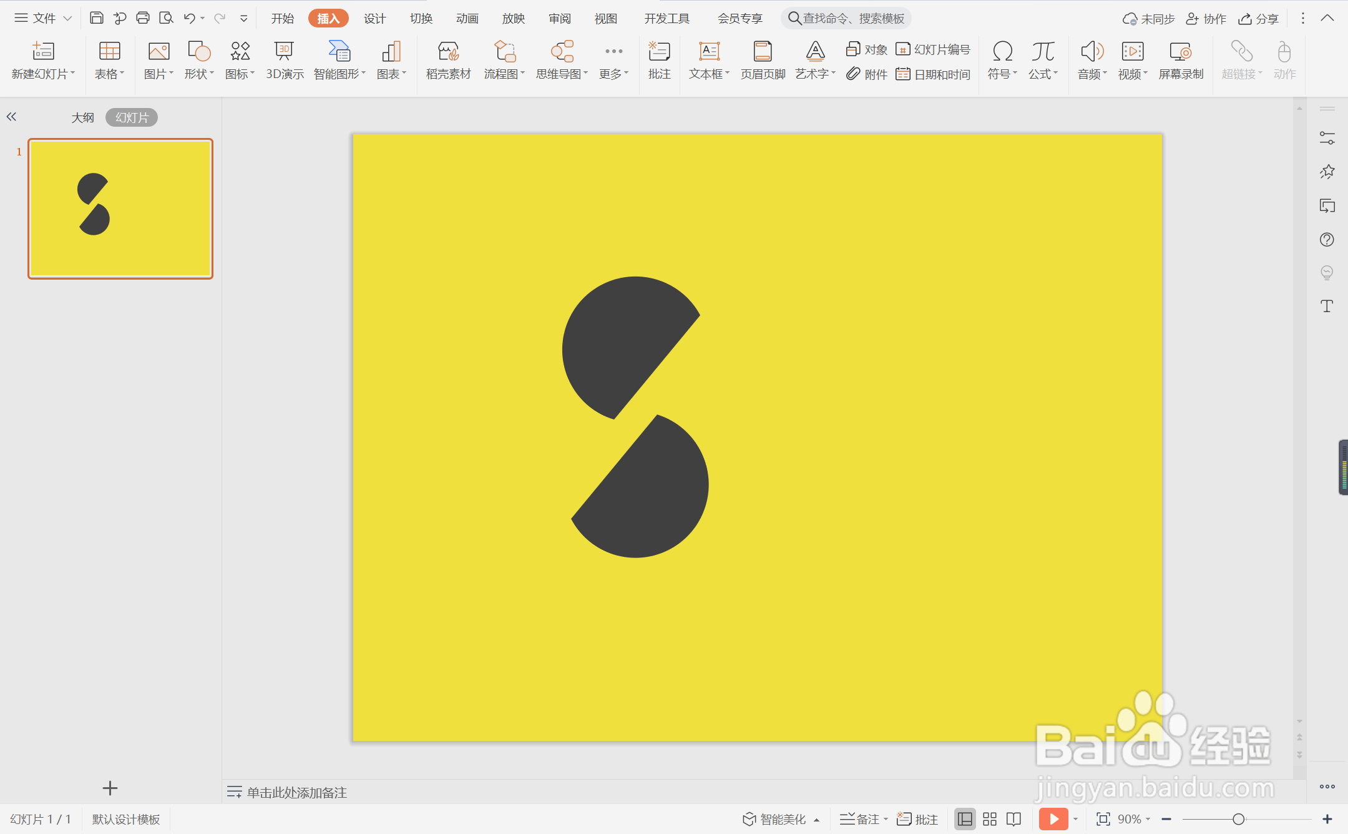Click the 未同步 sync status button
Viewport: 1348px width, 834px height.
tap(1148, 19)
